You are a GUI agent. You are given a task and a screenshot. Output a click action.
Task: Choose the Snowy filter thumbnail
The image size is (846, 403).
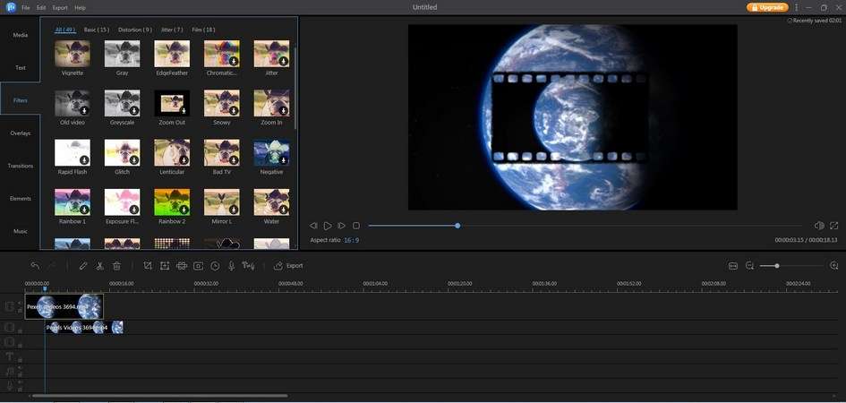point(222,103)
